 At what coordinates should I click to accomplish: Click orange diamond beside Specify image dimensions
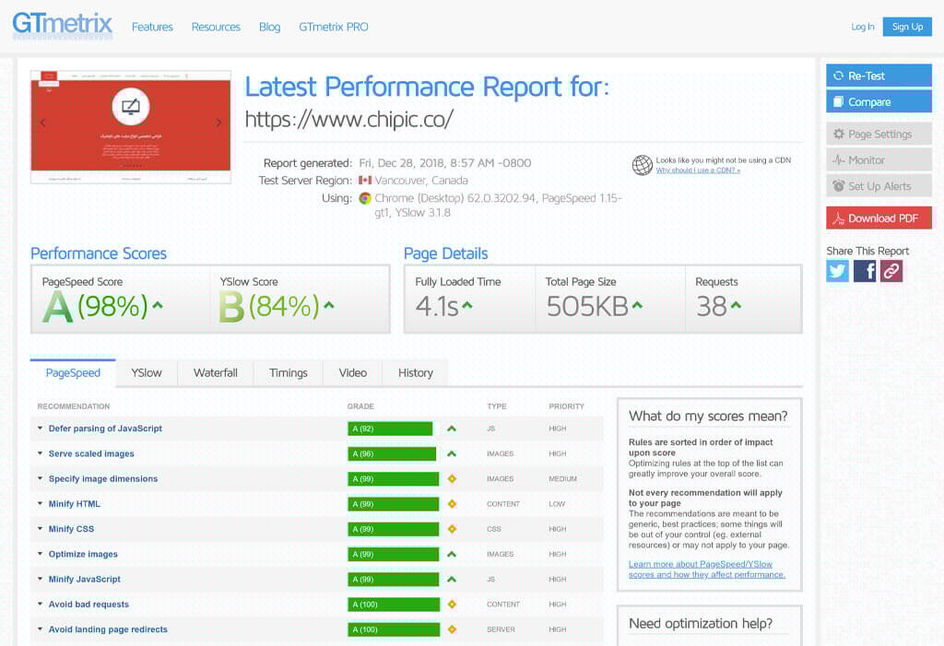pos(452,478)
